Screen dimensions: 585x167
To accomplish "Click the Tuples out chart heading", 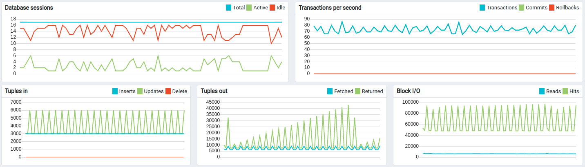I will 214,91.
